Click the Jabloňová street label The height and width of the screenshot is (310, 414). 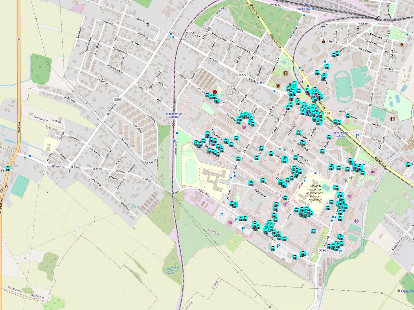74,138
